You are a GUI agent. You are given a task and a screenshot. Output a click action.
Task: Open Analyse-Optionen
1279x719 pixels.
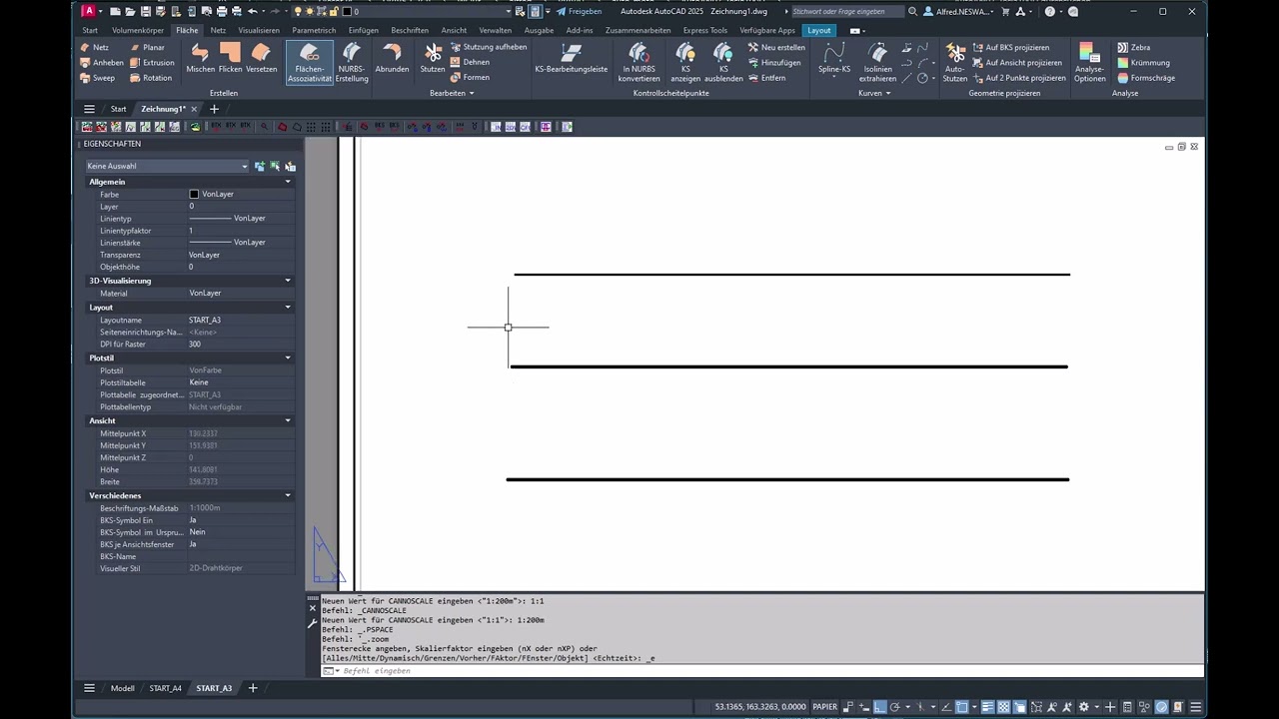click(x=1090, y=62)
